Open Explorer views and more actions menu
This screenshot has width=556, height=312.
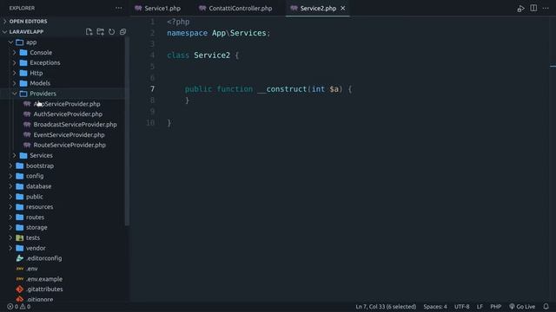(118, 8)
